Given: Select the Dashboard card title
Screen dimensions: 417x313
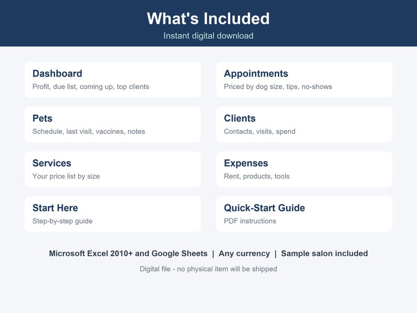Looking at the screenshot, I should pos(57,74).
